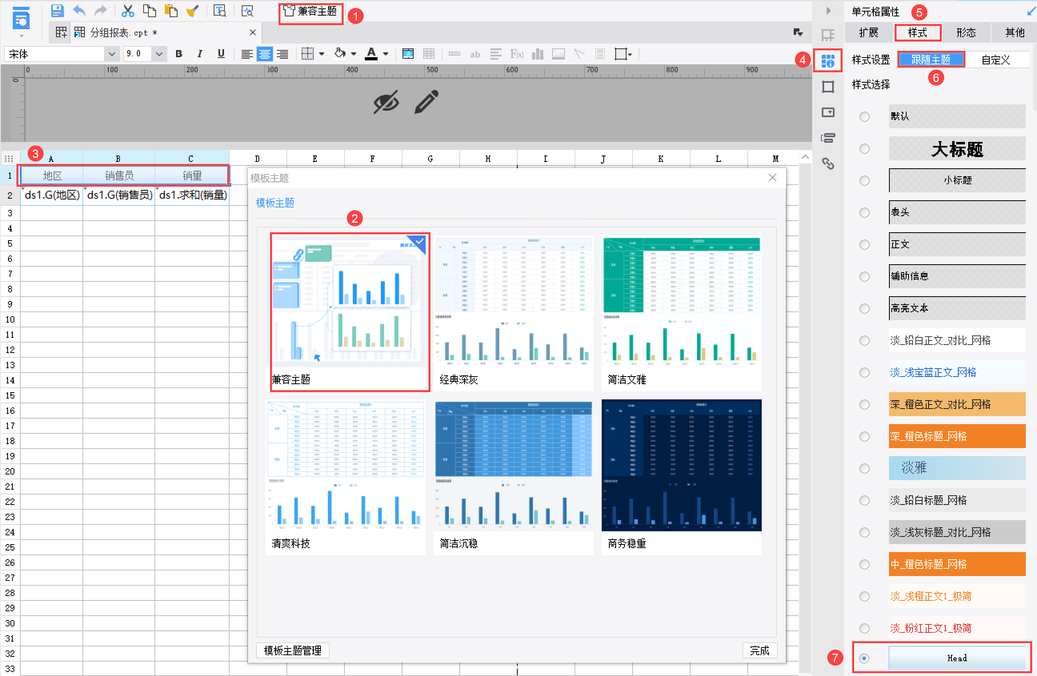Click the underline formatting icon
The height and width of the screenshot is (676, 1037).
pyautogui.click(x=221, y=54)
